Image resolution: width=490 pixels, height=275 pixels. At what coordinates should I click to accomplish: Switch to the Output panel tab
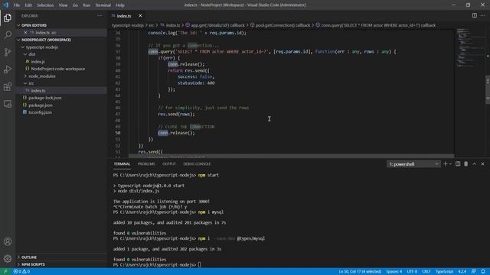pyautogui.click(x=169, y=163)
